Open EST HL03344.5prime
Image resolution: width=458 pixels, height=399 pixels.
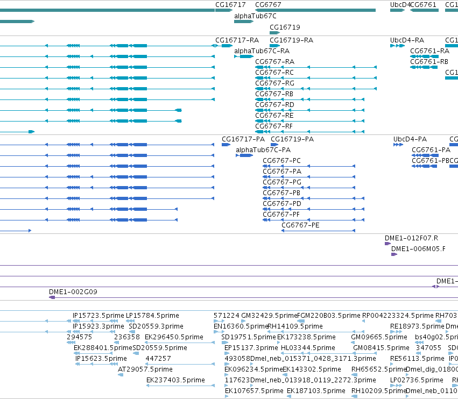(x=308, y=347)
